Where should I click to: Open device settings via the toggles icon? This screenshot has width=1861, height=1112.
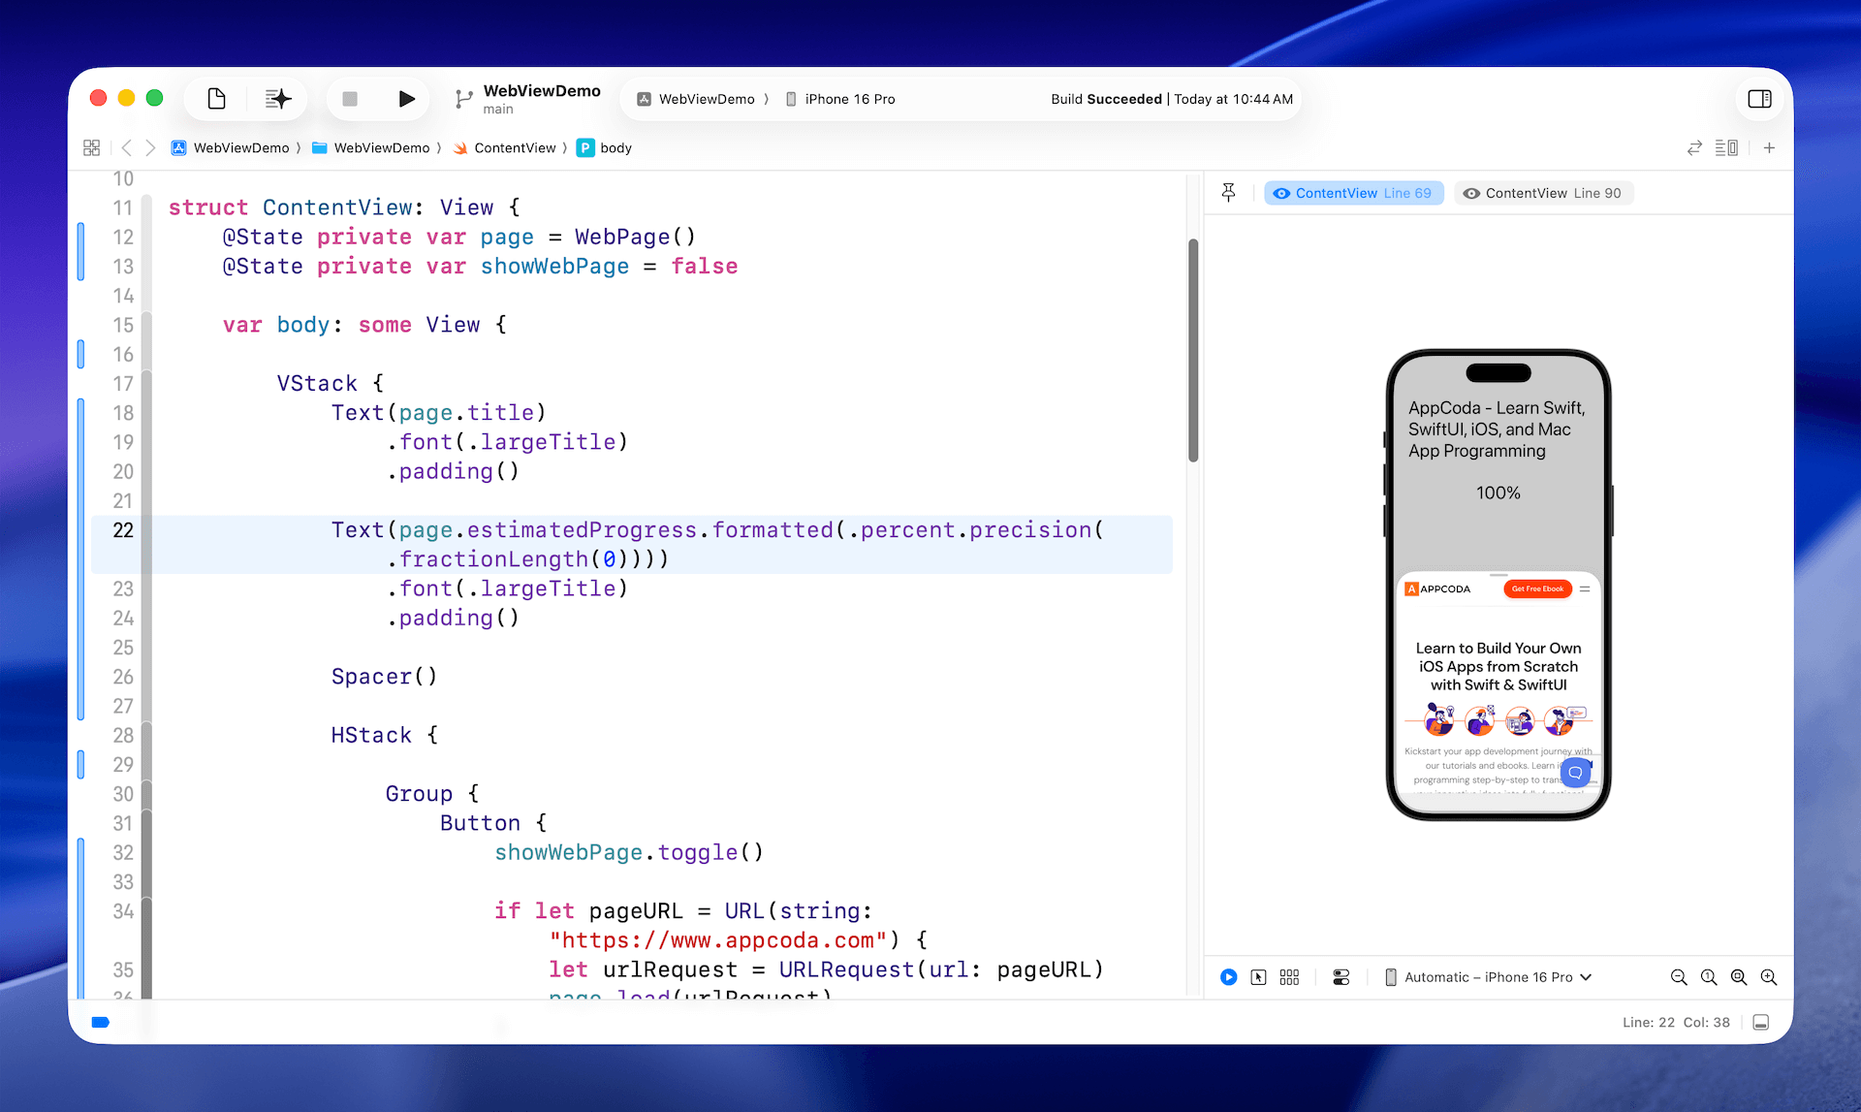(x=1341, y=976)
